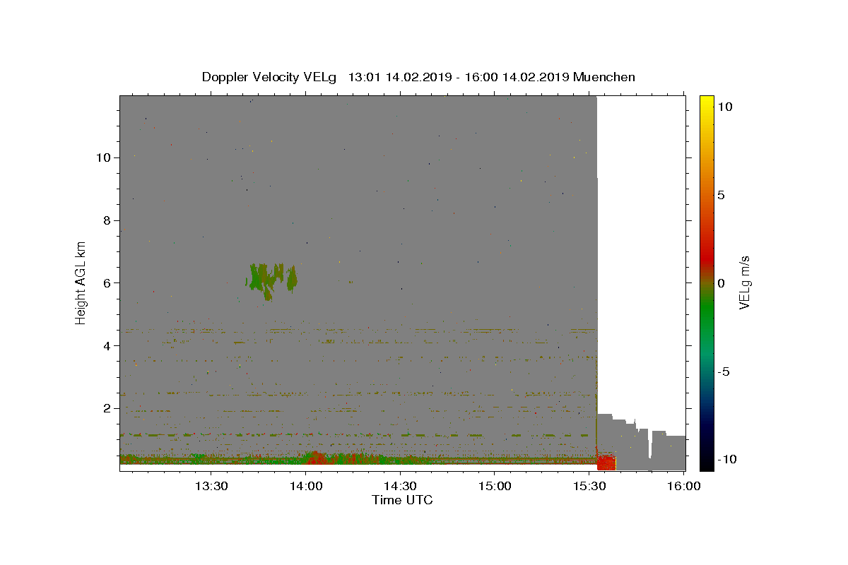Click the 14:00 time tick label

click(x=305, y=487)
